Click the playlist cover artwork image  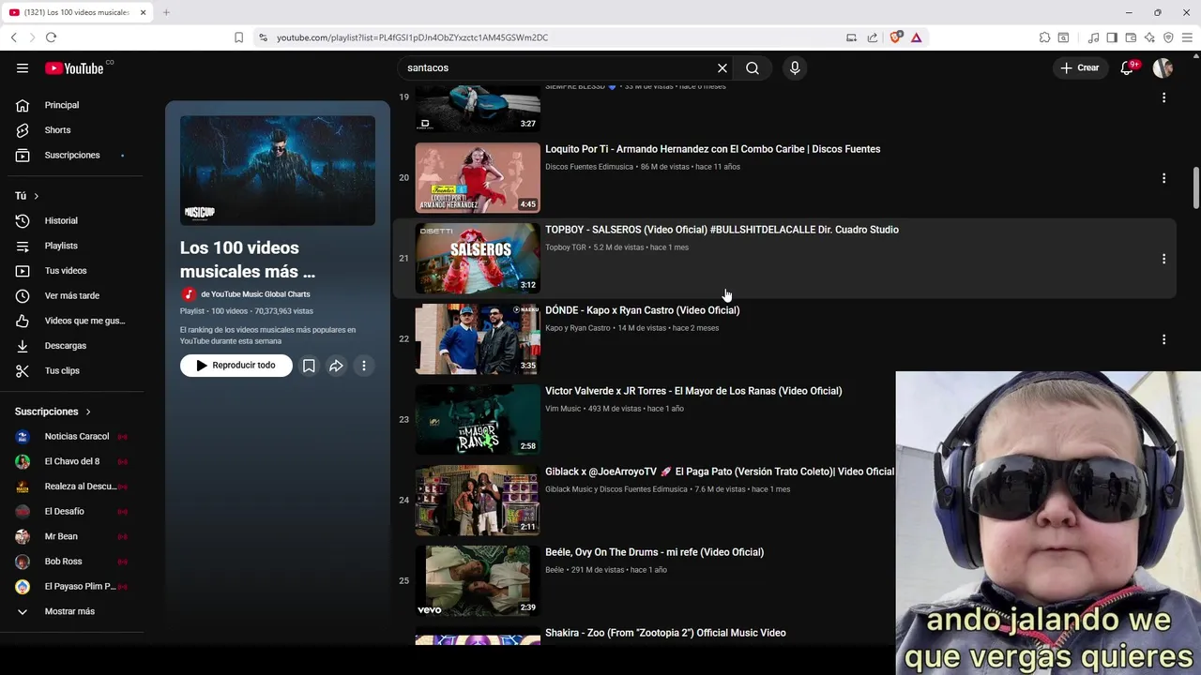coord(278,171)
